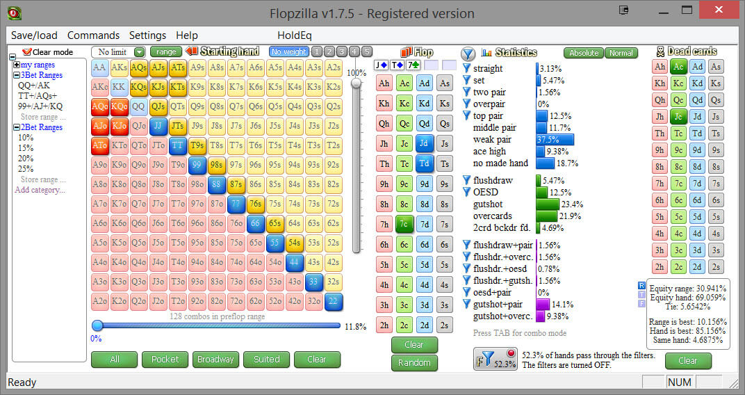The image size is (745, 395).
Task: Click the Pocket pairs button
Action: click(x=165, y=360)
